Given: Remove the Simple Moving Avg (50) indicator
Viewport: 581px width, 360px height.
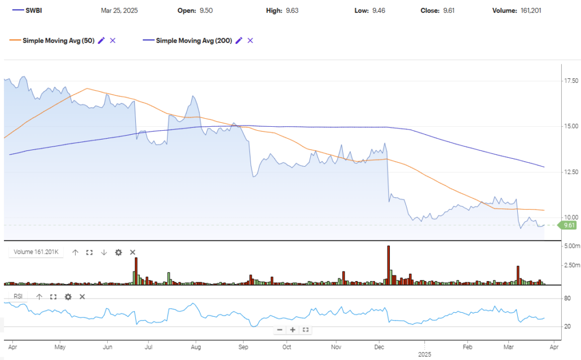Looking at the screenshot, I should tap(113, 41).
